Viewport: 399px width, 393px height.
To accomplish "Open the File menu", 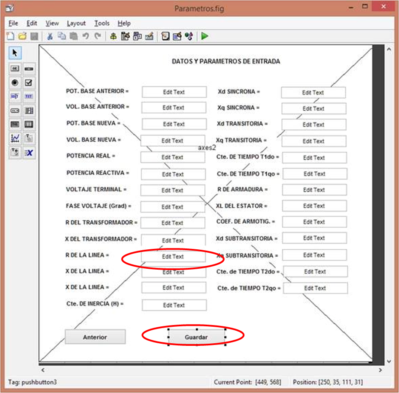I will pos(13,23).
